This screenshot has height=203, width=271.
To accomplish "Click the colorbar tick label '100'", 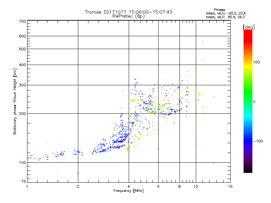I will click(256, 62).
